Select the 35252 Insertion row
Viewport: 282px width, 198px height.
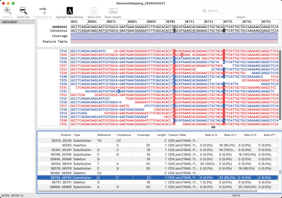tap(158, 145)
